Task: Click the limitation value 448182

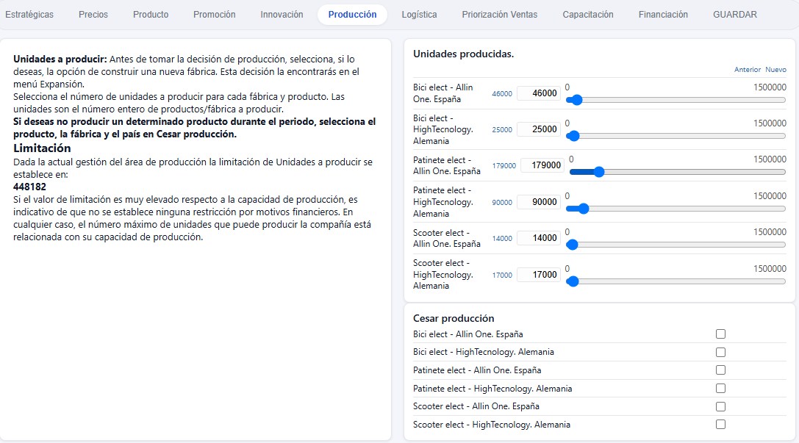Action: click(x=29, y=187)
